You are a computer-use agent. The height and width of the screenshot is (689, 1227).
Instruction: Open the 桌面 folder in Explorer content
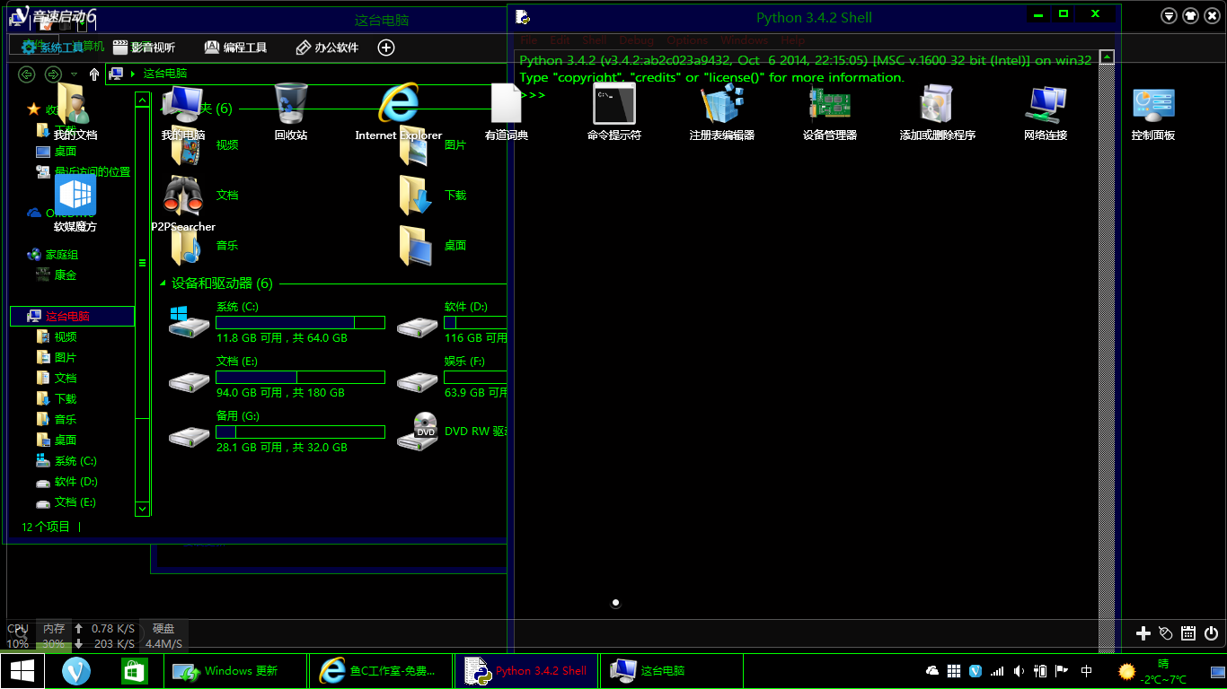pyautogui.click(x=435, y=245)
